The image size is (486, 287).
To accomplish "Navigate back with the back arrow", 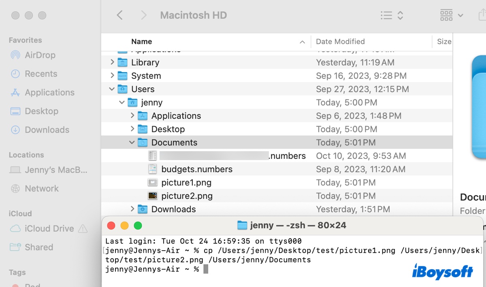I will (x=120, y=15).
